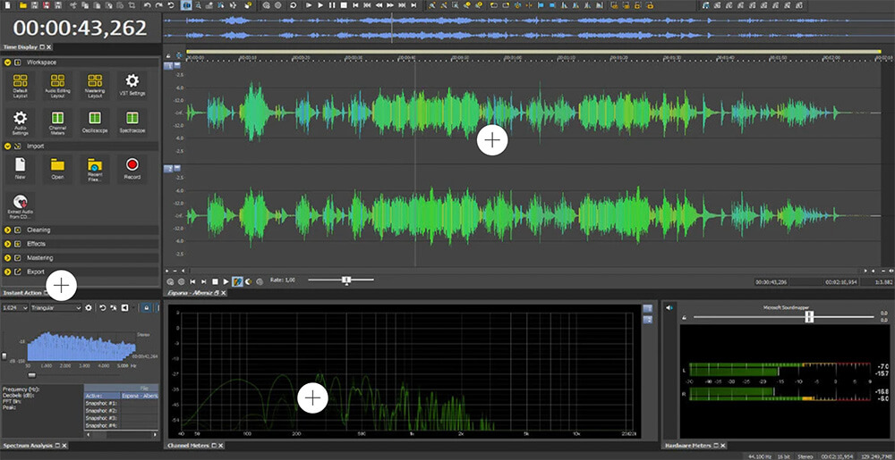Click the Redo arrow in the top toolbar

pos(158,5)
